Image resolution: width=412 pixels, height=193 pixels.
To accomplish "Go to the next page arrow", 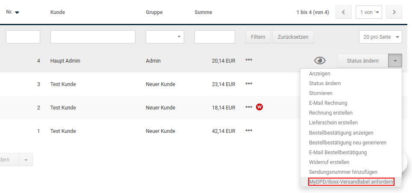I will 394,12.
